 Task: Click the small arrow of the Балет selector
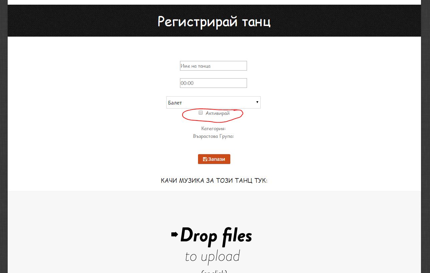257,102
